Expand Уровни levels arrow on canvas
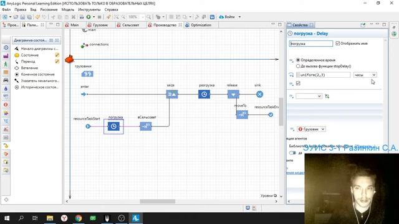 (281, 196)
